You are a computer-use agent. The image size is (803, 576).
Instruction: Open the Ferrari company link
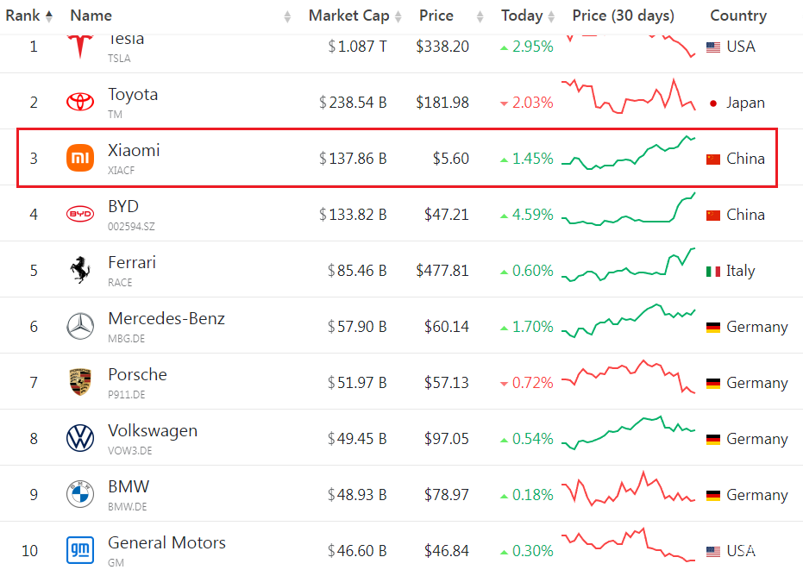(x=131, y=263)
